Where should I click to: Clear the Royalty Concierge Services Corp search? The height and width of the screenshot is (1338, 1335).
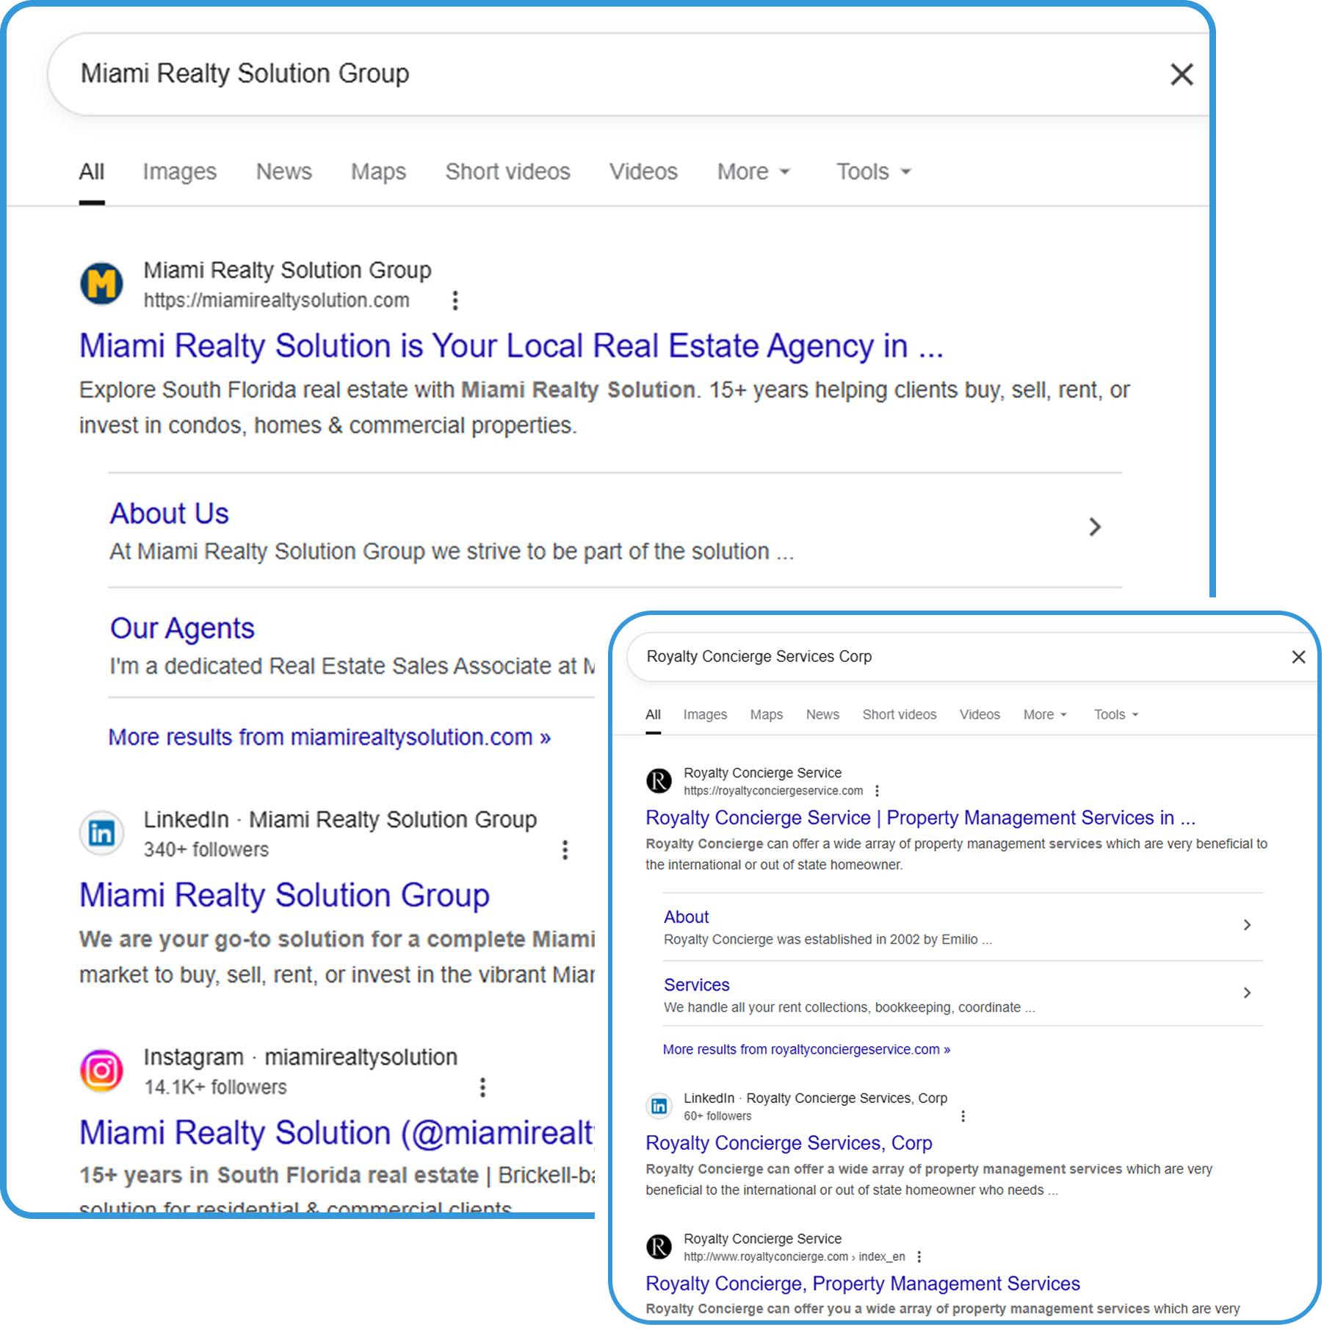click(1298, 657)
